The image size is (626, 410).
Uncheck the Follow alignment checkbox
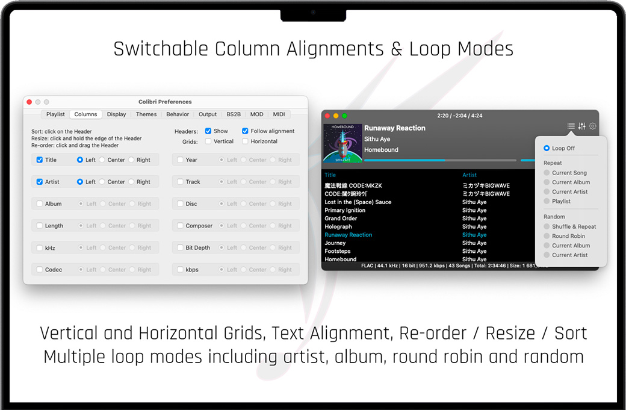tap(246, 131)
